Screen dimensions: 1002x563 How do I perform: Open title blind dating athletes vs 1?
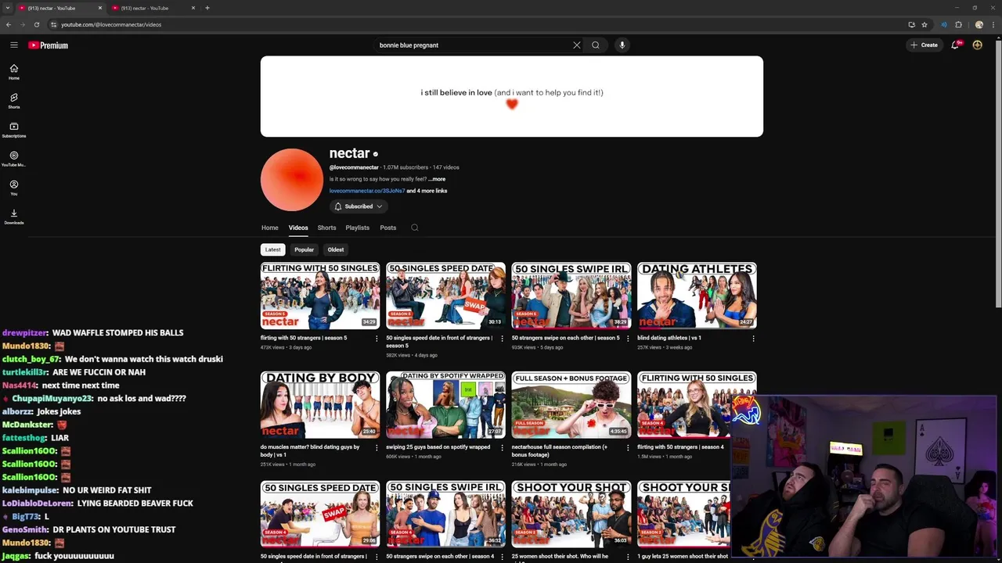point(669,338)
